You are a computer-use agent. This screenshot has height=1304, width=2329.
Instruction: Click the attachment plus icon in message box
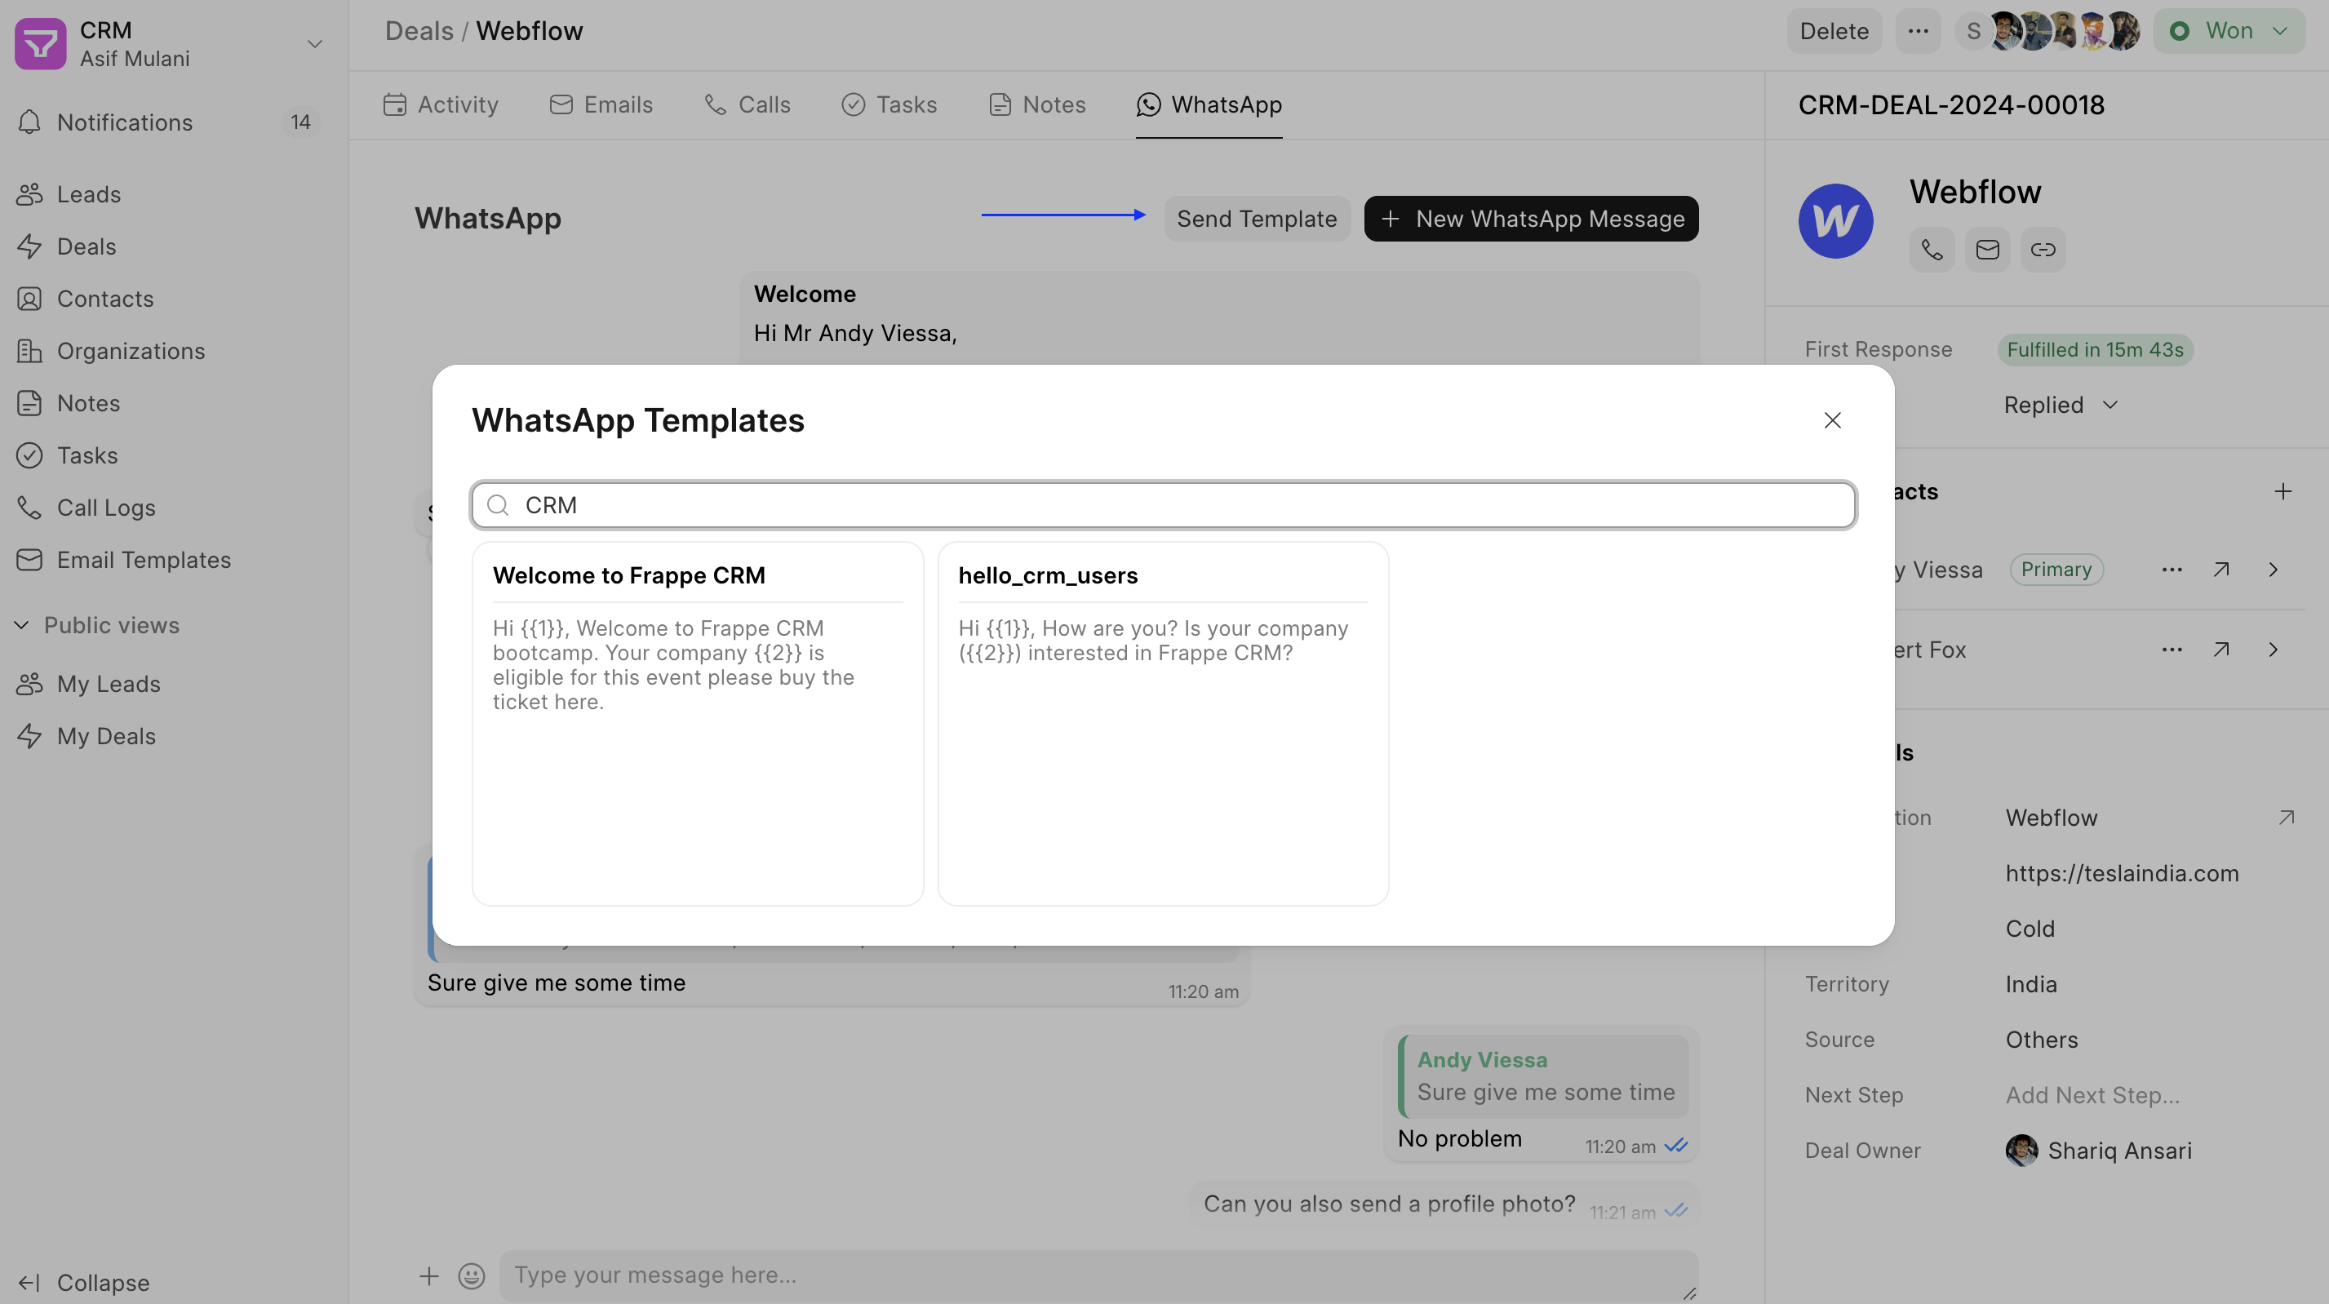(x=428, y=1275)
